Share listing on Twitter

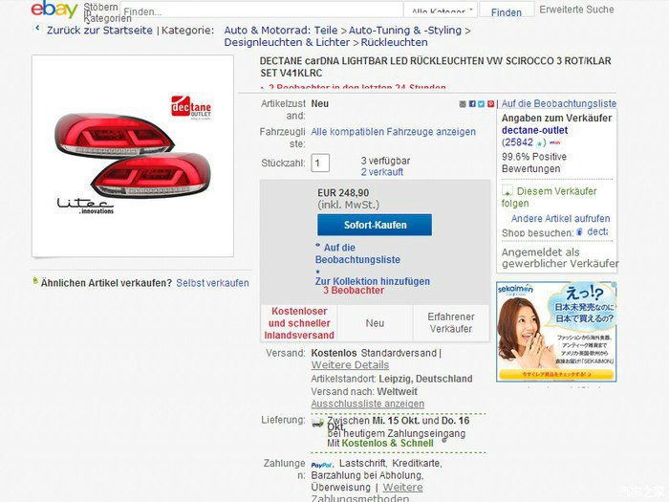click(x=482, y=103)
